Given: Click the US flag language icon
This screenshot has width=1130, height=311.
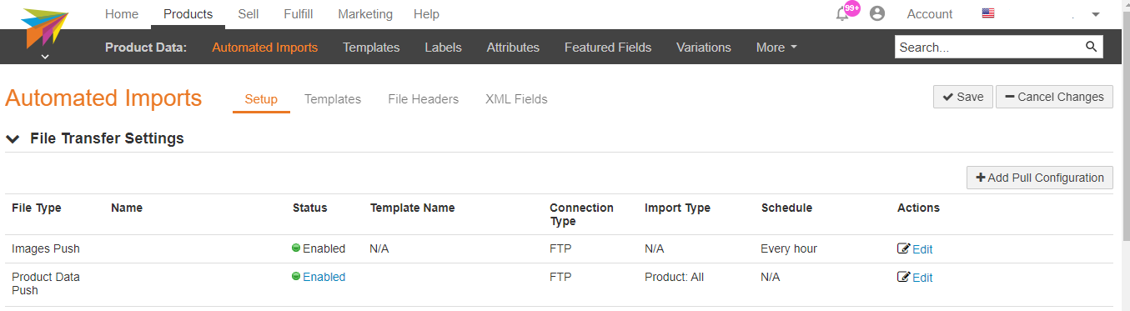Looking at the screenshot, I should [x=988, y=14].
